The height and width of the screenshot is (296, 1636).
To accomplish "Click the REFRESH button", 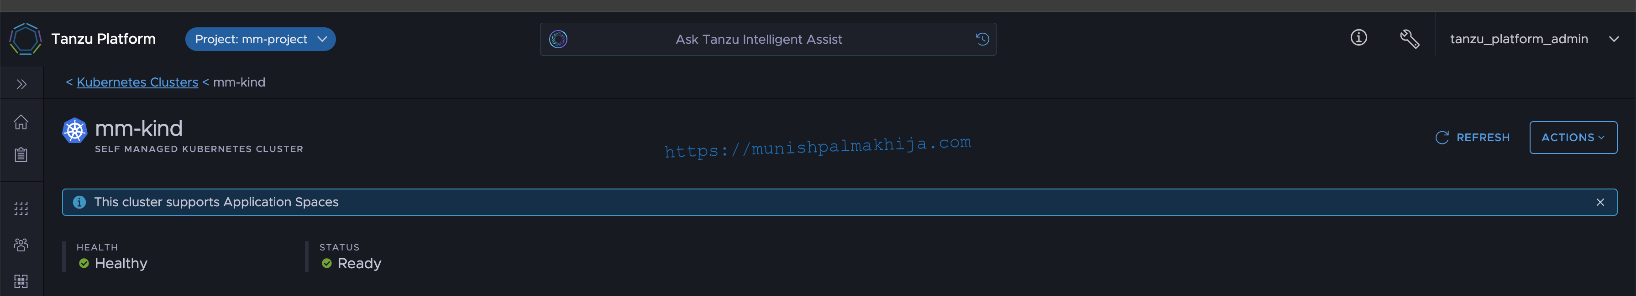I will (x=1472, y=138).
